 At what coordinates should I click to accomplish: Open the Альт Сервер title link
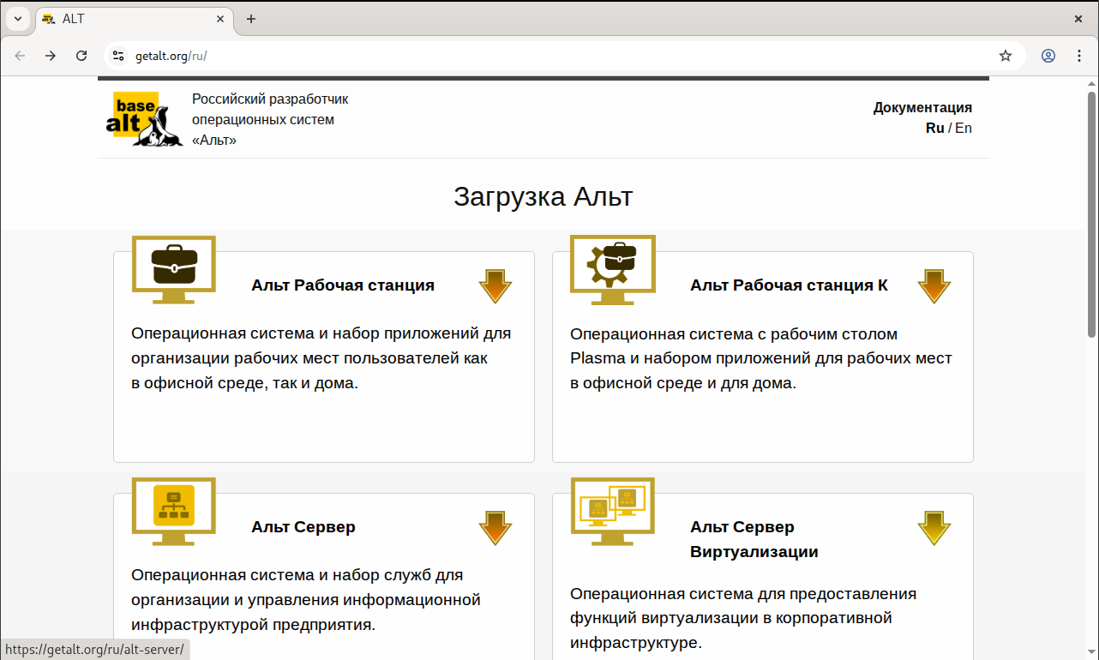(303, 527)
